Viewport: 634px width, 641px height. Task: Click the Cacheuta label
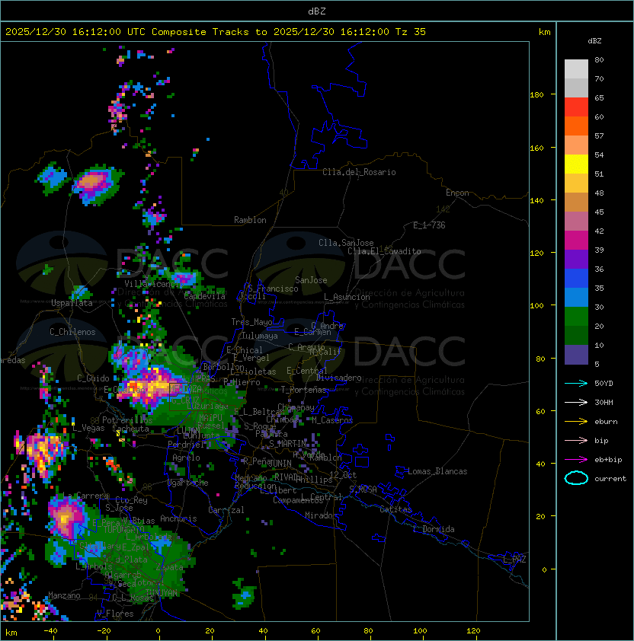(x=130, y=429)
